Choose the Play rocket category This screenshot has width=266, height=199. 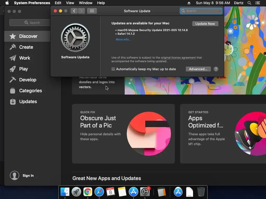click(x=23, y=69)
